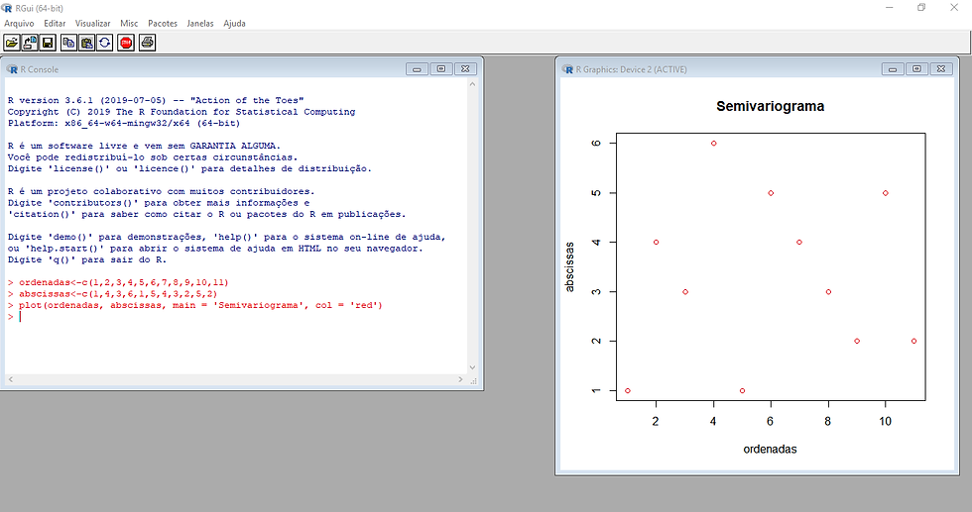Click the Open script folder icon
The width and height of the screenshot is (972, 512).
point(12,43)
